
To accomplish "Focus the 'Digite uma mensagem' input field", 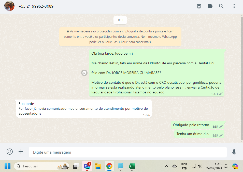I will point(128,152).
